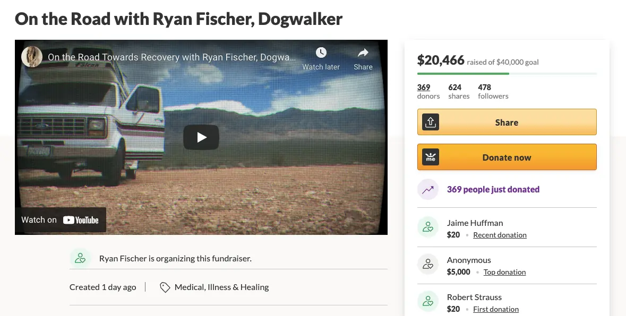Play the YouTube video

point(201,137)
